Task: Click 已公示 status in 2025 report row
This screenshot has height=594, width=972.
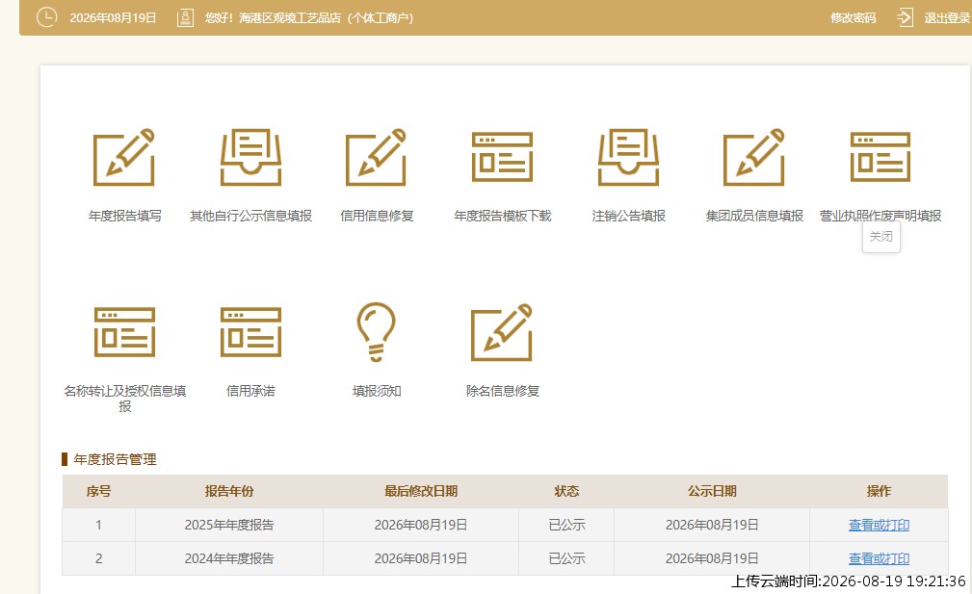Action: [566, 525]
